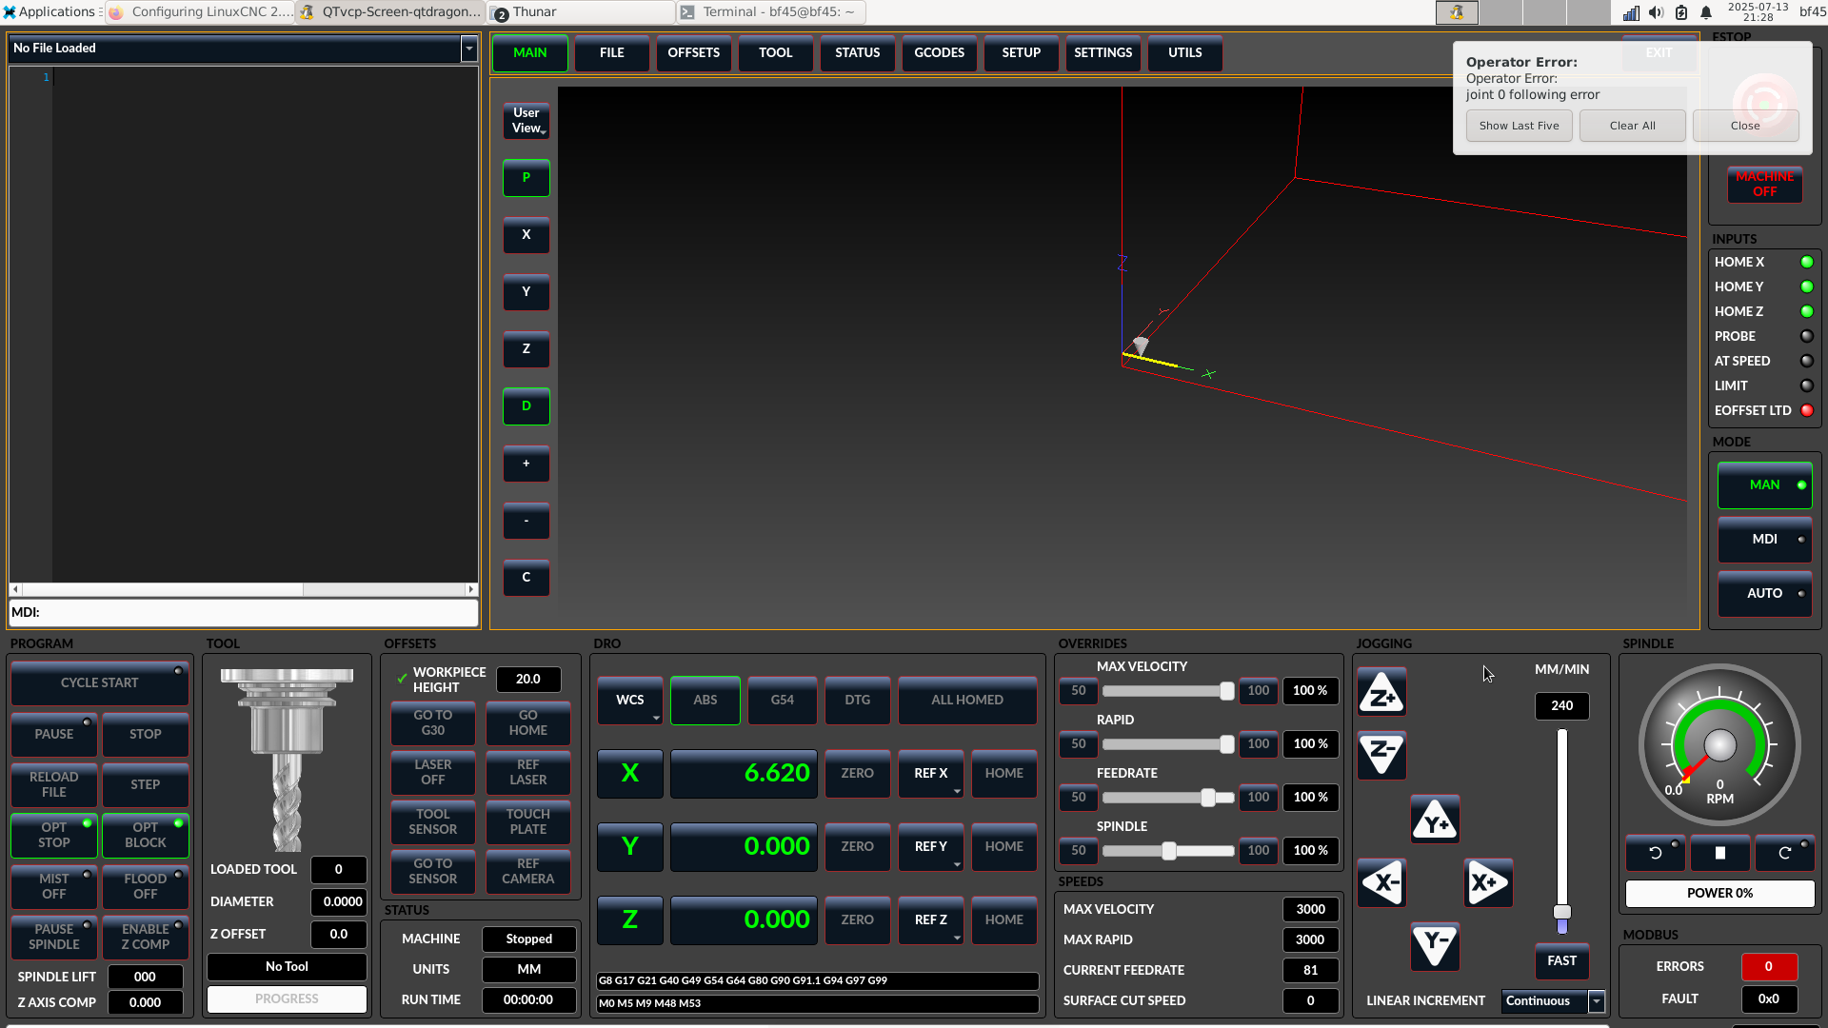Toggle FLOOD OFF coolant

pos(146,887)
